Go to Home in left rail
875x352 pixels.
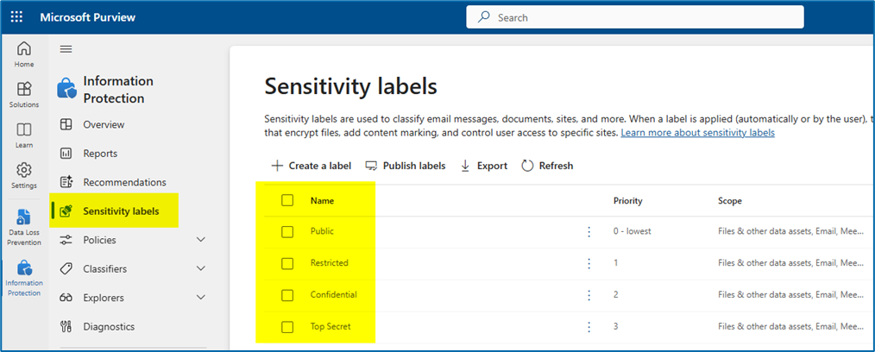tap(24, 53)
